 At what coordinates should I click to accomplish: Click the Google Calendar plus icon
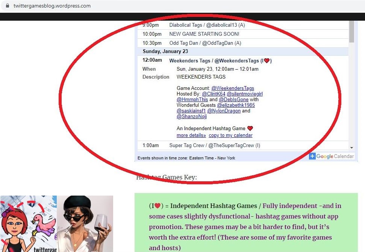(312, 156)
